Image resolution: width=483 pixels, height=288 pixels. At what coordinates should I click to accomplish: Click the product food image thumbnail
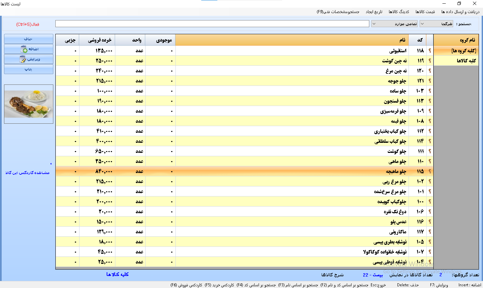pyautogui.click(x=29, y=104)
